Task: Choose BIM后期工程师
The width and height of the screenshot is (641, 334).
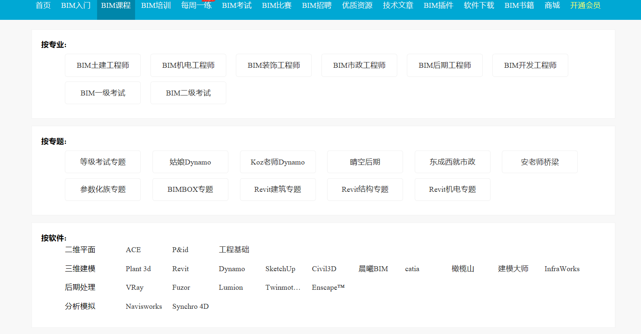Action: [x=445, y=65]
